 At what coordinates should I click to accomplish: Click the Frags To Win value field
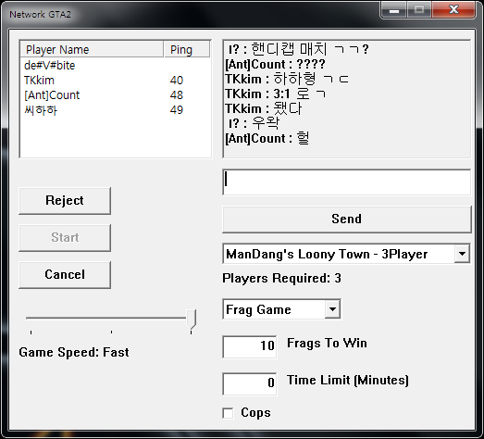click(250, 346)
